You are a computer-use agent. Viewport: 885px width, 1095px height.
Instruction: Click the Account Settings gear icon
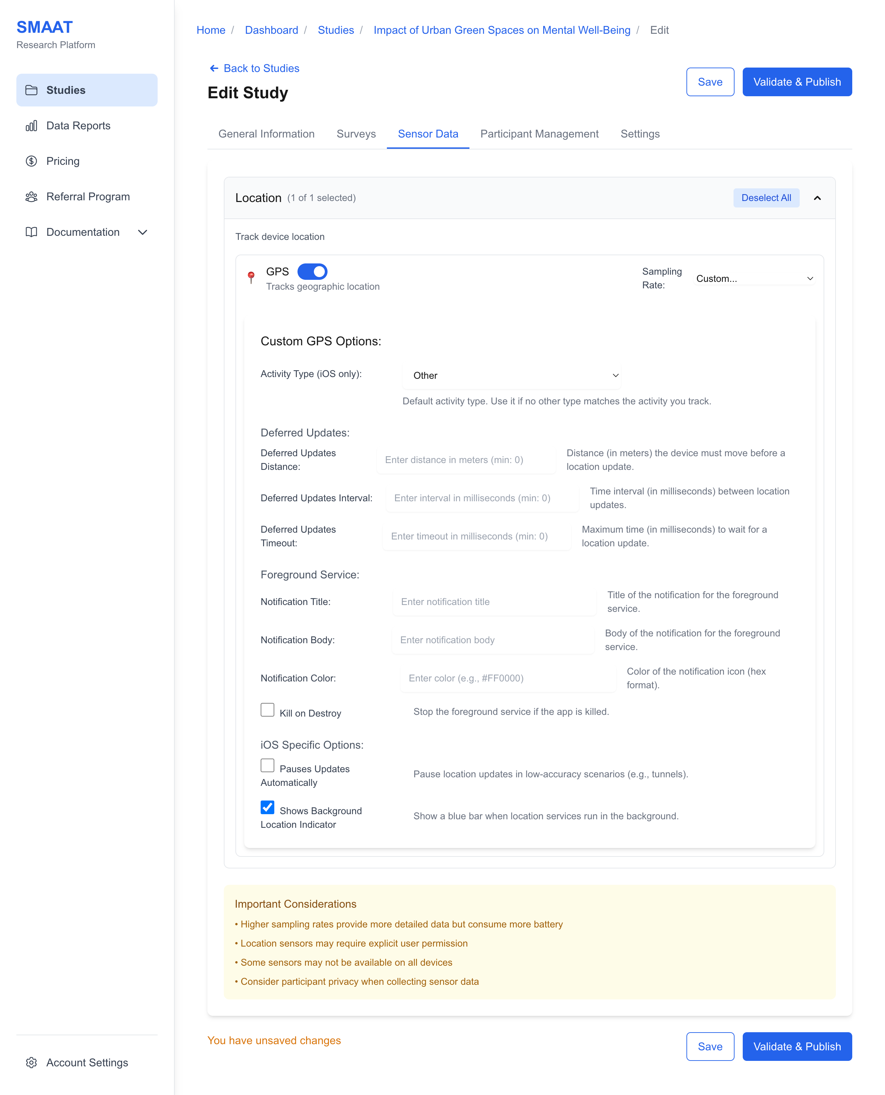point(31,1062)
